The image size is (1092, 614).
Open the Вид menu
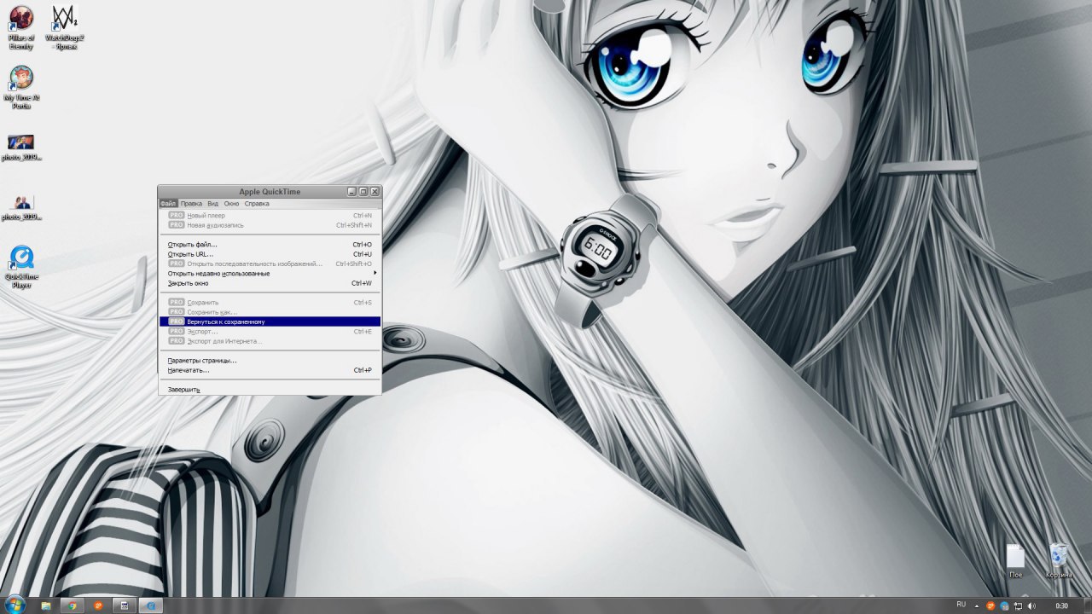(213, 204)
